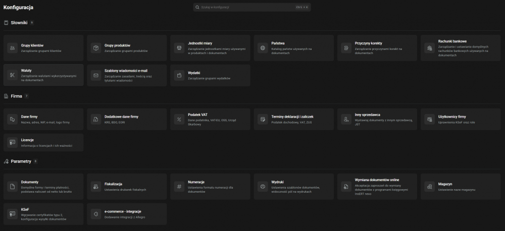The width and height of the screenshot is (505, 231).
Task: Open the Rachunki bankowe title
Action: [x=452, y=41]
